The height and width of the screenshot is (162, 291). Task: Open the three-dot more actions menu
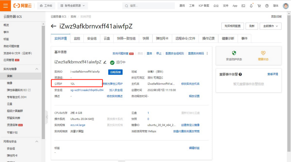pyautogui.click(x=207, y=53)
